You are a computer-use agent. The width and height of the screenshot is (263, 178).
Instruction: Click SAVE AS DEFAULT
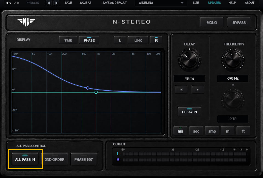[x=115, y=3]
